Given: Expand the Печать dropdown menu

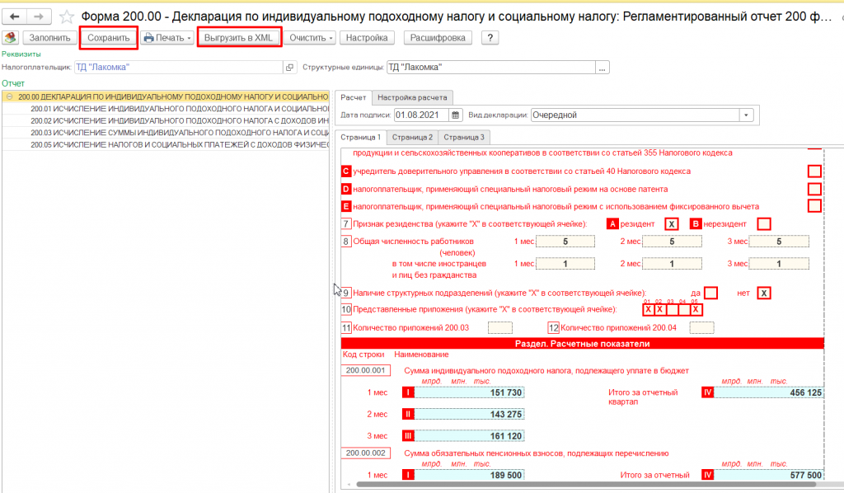Looking at the screenshot, I should tap(189, 38).
